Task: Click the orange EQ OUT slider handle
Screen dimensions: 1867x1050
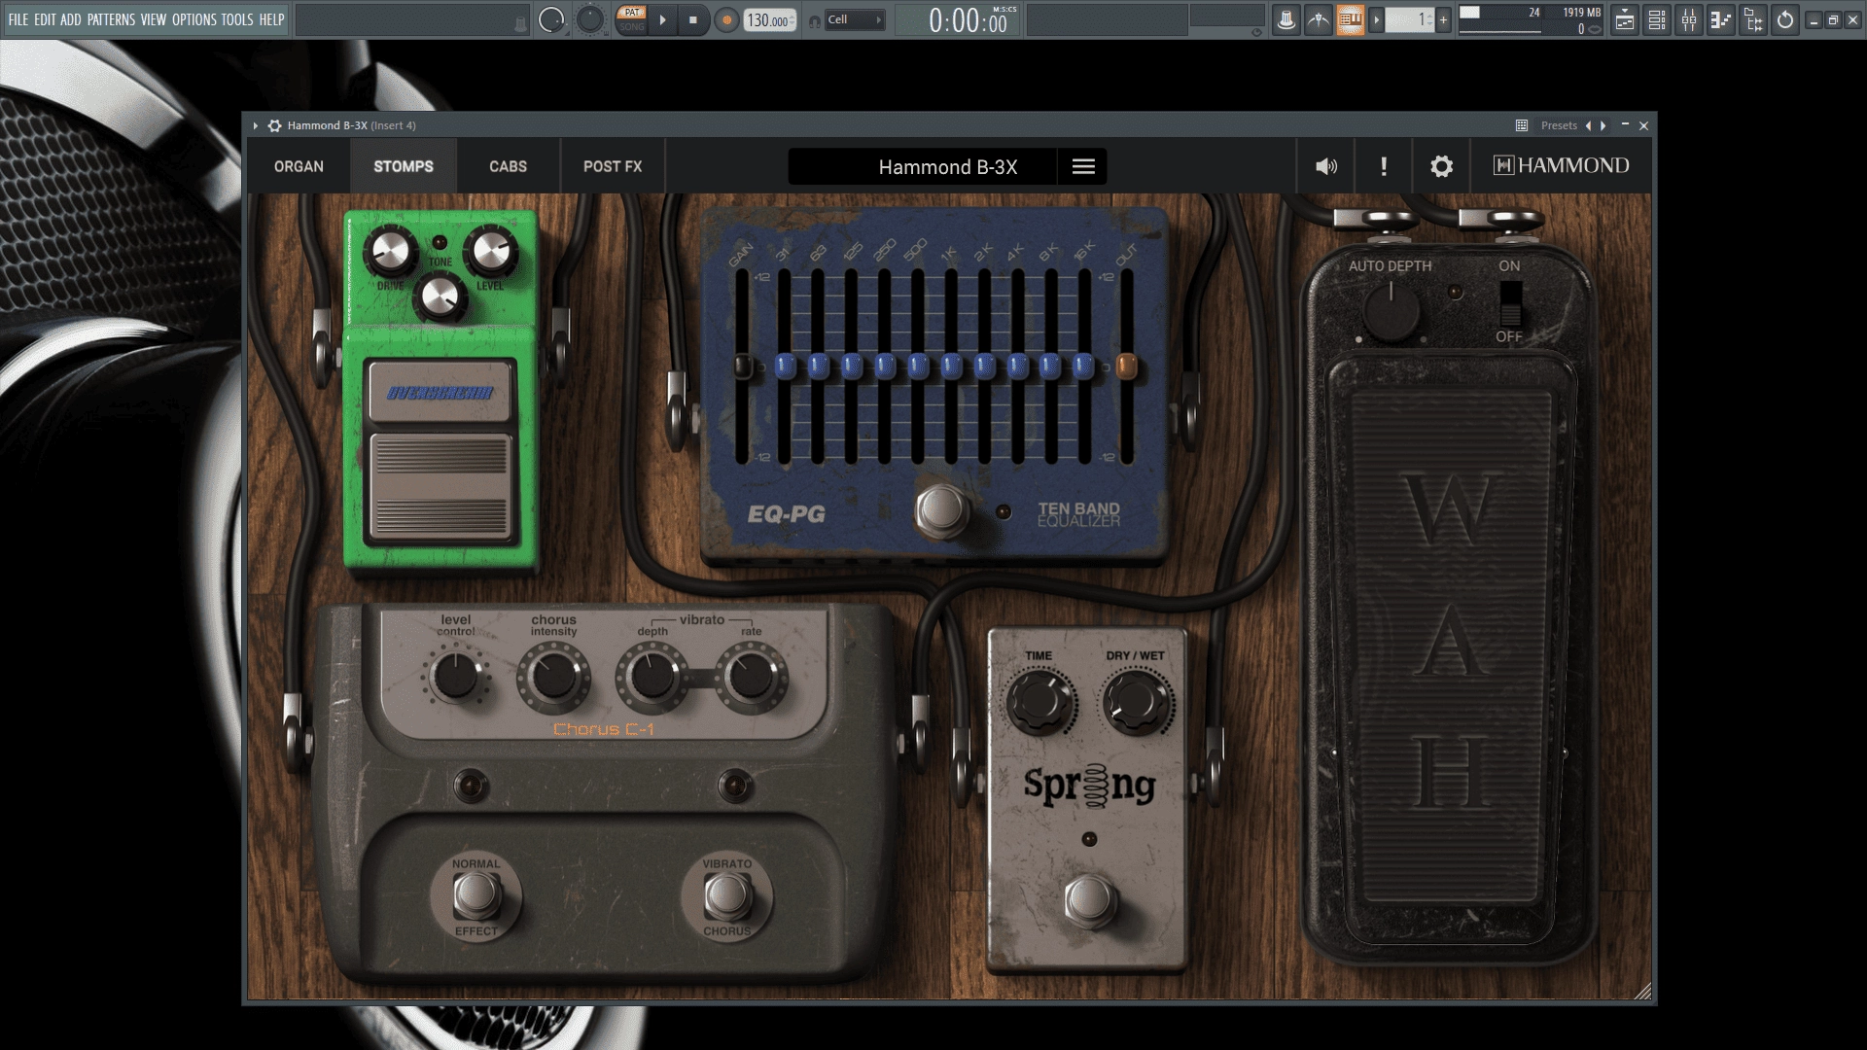Action: [1126, 367]
